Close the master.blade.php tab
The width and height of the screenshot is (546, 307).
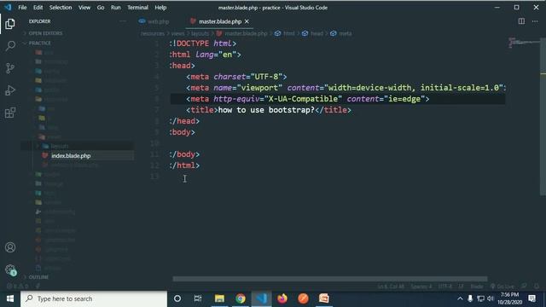(x=247, y=21)
